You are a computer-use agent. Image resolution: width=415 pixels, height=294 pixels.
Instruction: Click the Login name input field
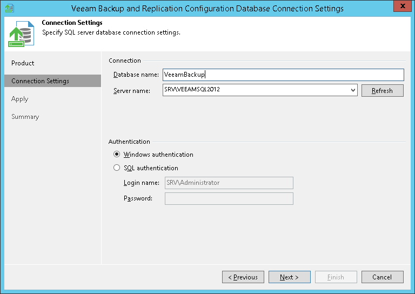[x=229, y=183]
